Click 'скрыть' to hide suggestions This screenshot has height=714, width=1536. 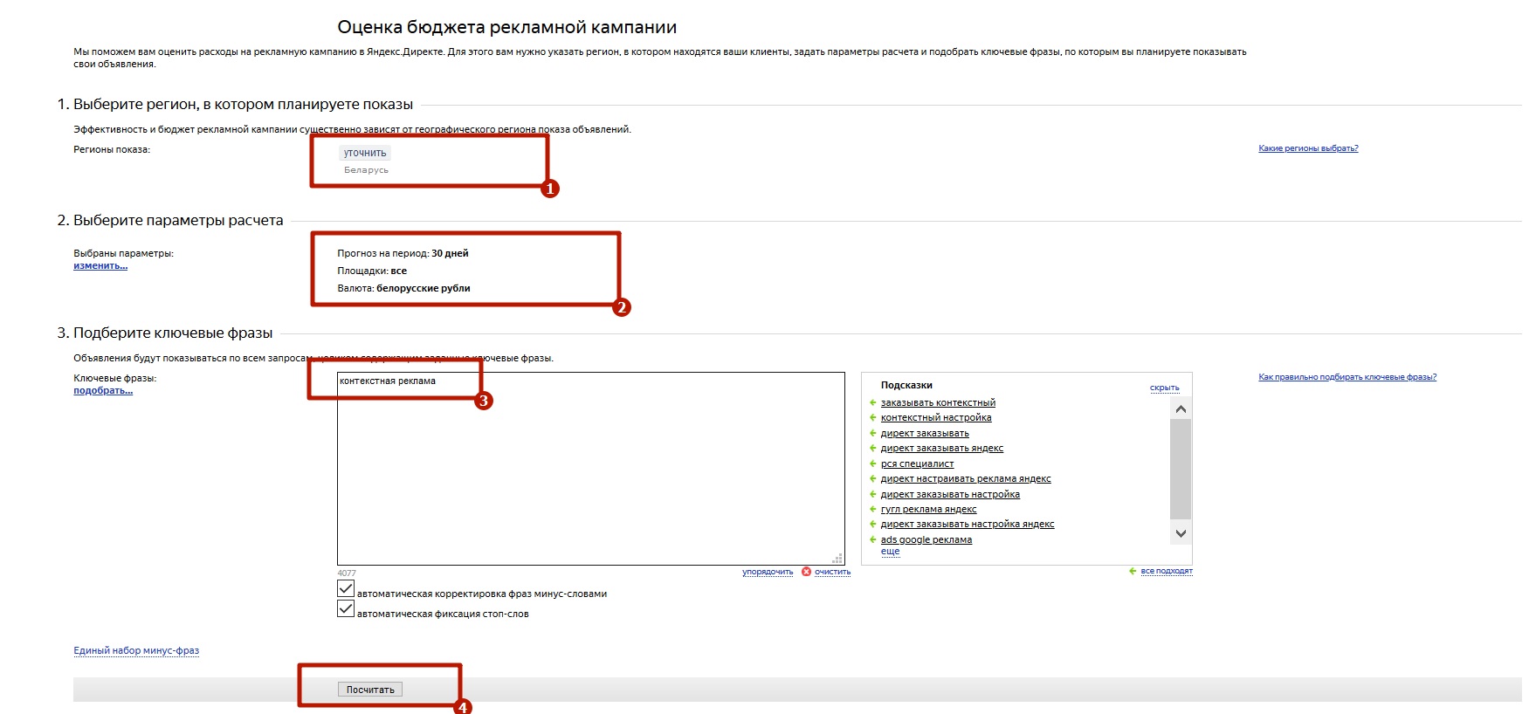click(1165, 388)
